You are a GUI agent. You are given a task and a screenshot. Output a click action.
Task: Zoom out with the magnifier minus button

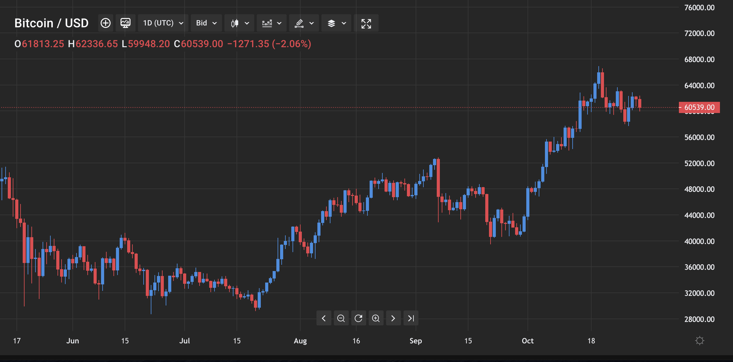(x=341, y=318)
